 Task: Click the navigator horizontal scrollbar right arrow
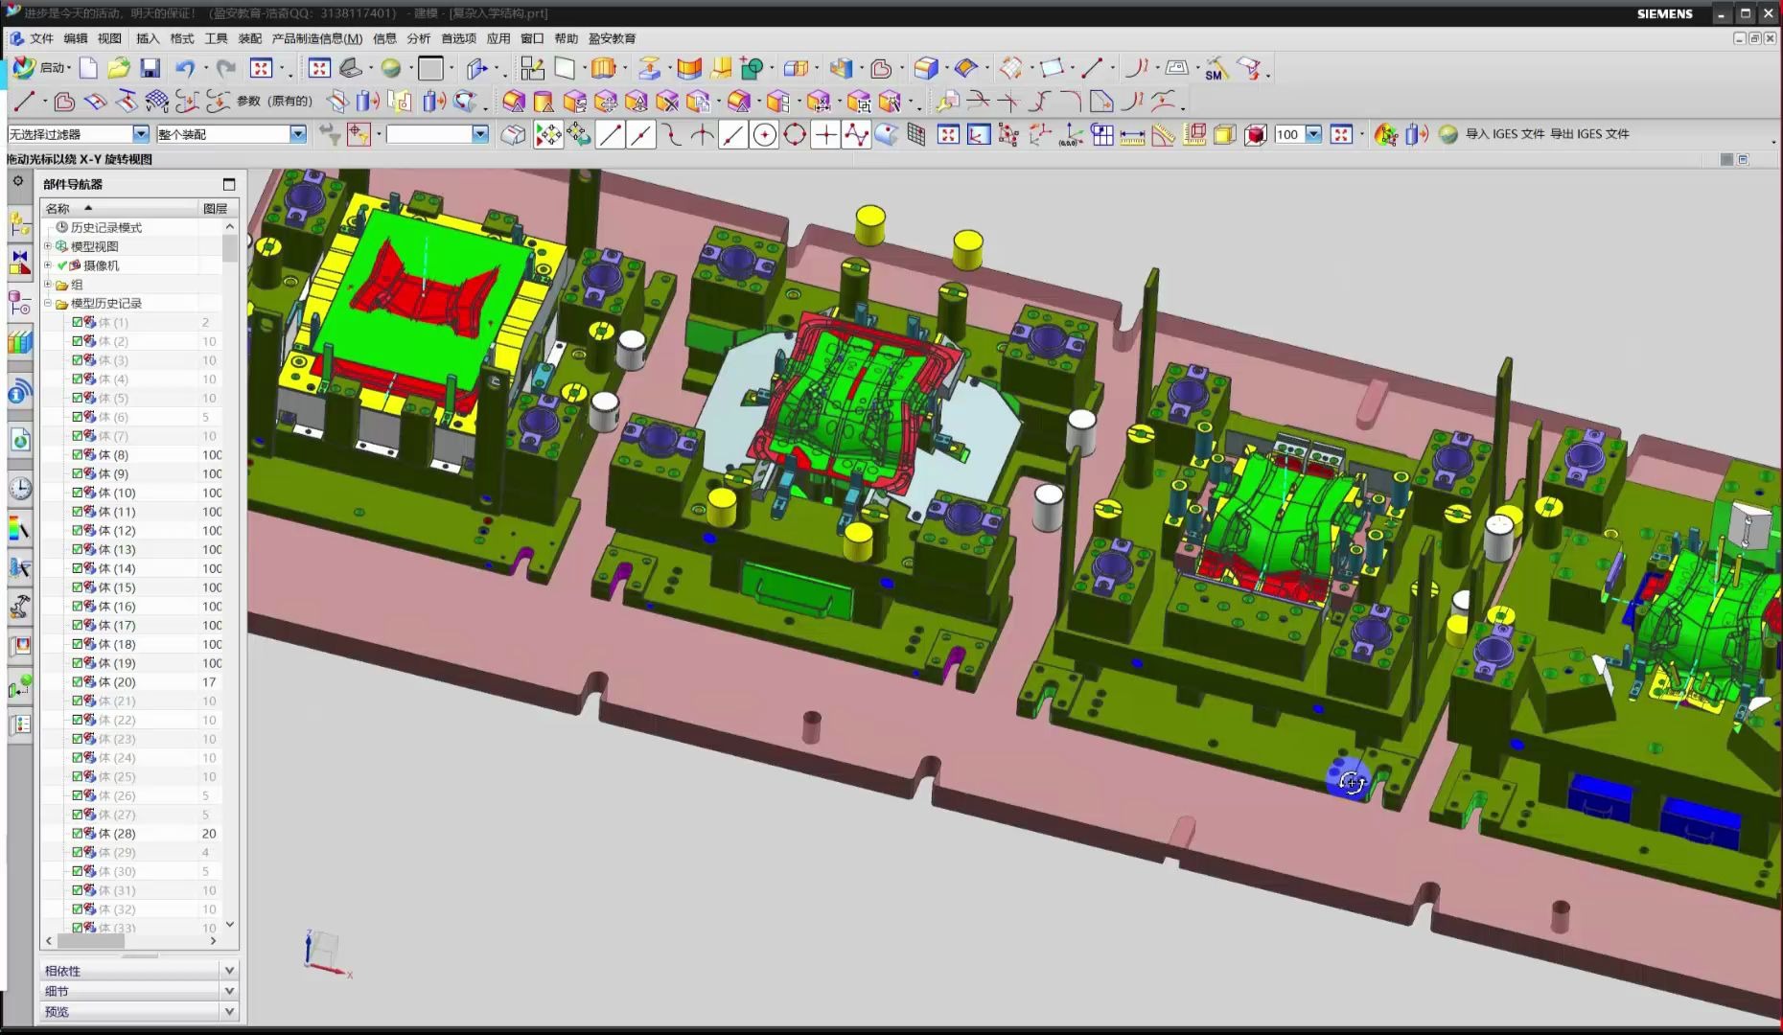click(x=213, y=941)
